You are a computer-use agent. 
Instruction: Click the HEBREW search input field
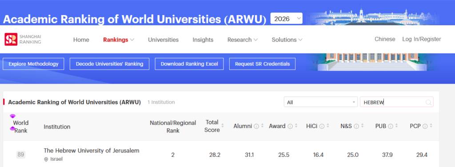point(397,102)
